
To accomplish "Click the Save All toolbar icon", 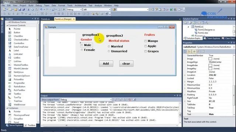I will [24, 10].
